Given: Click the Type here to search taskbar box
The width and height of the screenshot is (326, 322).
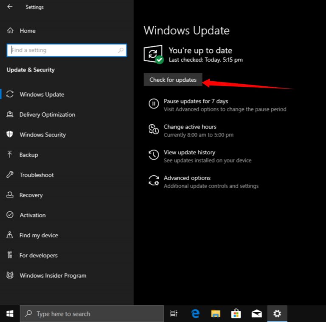Looking at the screenshot, I should (x=92, y=313).
